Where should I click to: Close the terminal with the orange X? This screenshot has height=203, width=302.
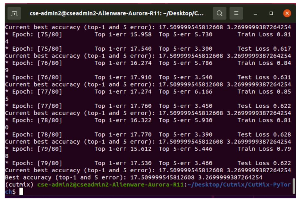[x=287, y=13]
